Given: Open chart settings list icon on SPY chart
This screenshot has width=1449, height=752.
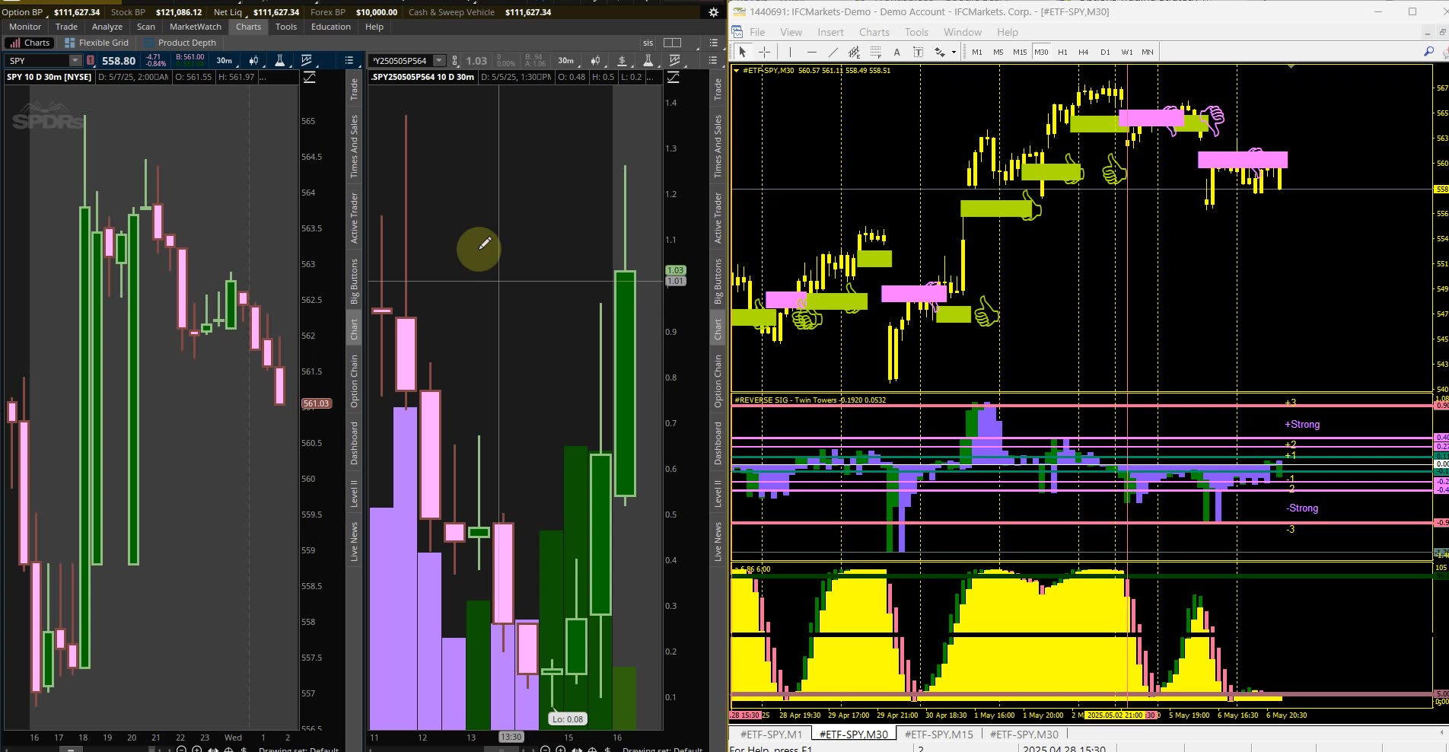Looking at the screenshot, I should point(349,60).
